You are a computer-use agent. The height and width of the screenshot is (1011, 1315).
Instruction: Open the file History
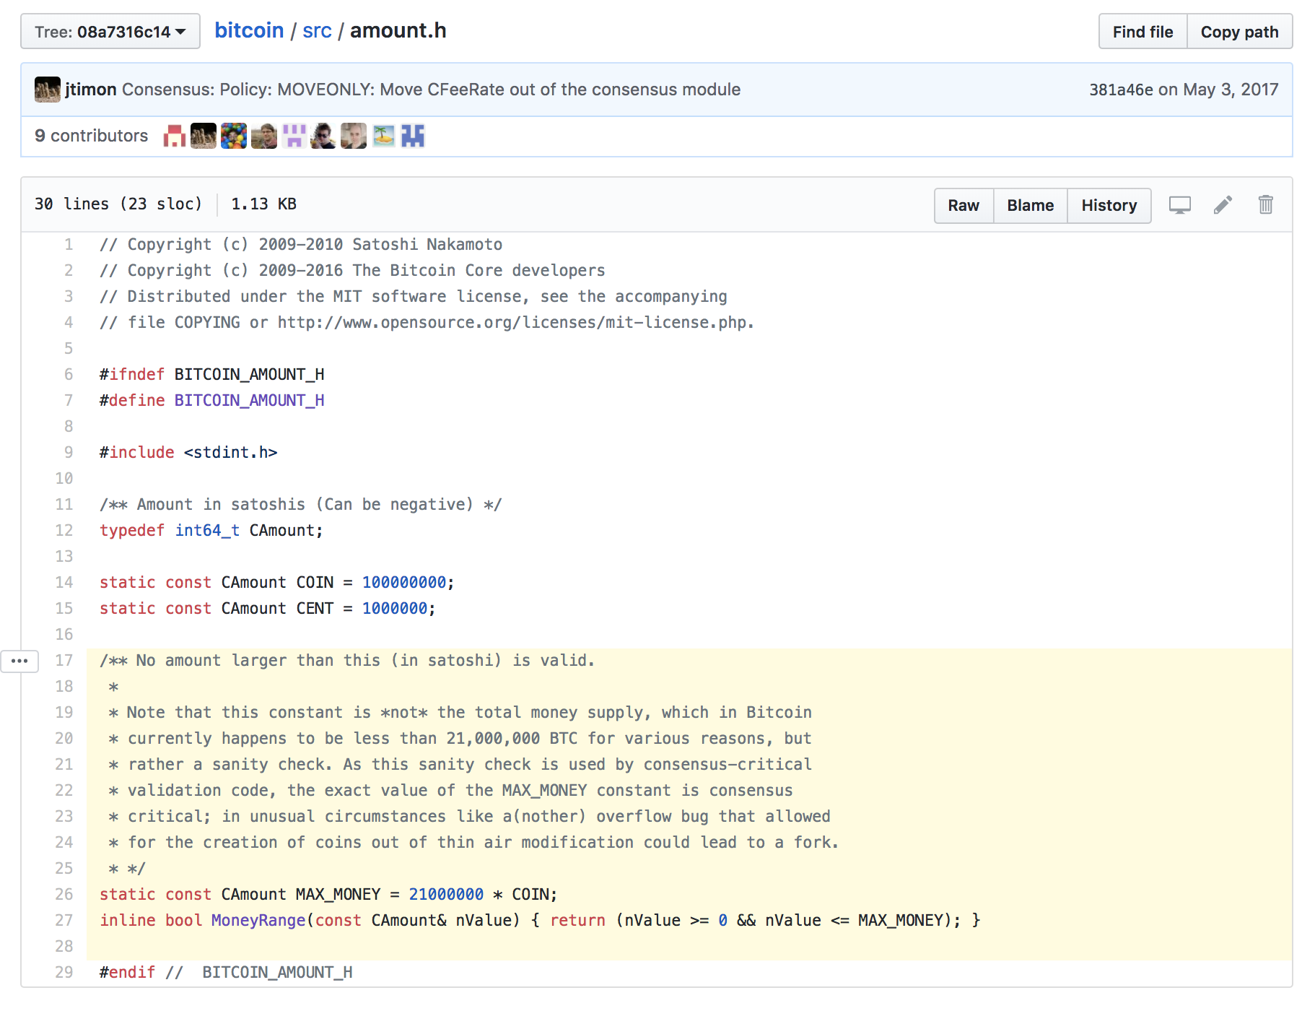click(1109, 206)
